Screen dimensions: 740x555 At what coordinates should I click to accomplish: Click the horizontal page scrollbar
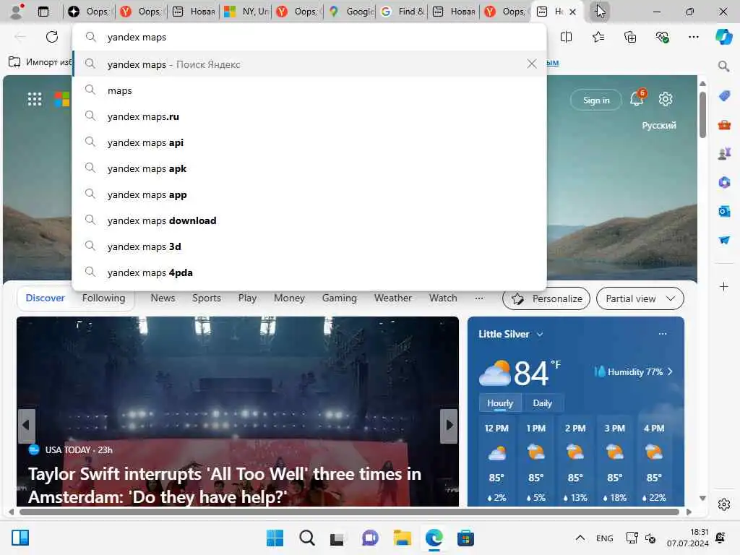pos(349,512)
